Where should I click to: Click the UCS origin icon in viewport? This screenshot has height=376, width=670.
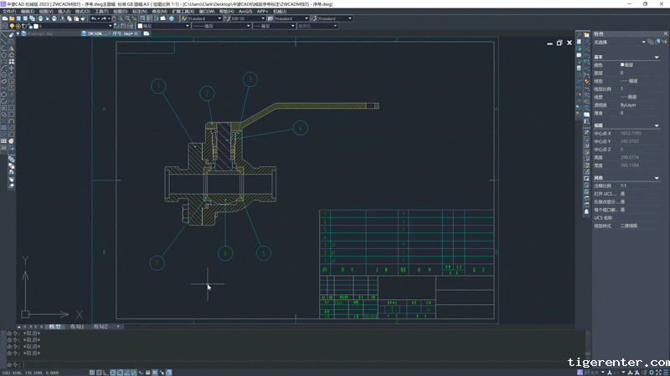[26, 313]
